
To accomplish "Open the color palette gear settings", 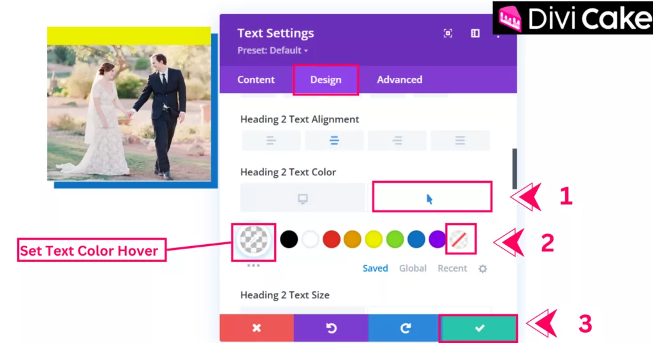I will tap(483, 269).
